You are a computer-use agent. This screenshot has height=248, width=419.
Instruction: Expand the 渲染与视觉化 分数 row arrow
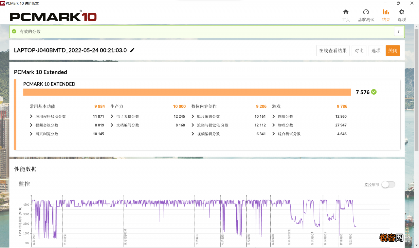click(193, 125)
